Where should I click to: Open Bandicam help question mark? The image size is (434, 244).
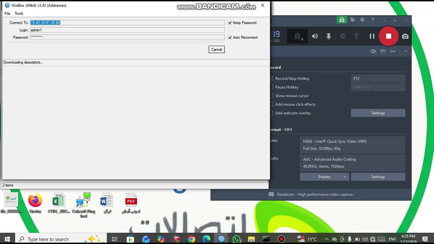[x=373, y=20]
